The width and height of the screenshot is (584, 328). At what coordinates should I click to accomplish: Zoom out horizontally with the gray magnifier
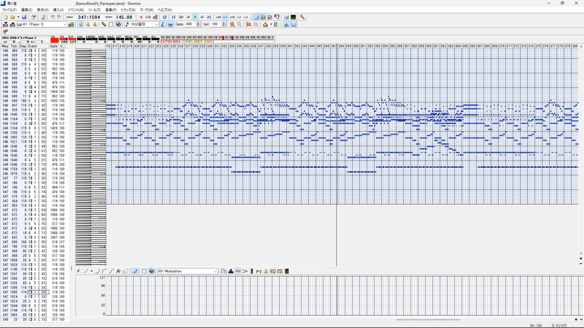tap(239, 24)
